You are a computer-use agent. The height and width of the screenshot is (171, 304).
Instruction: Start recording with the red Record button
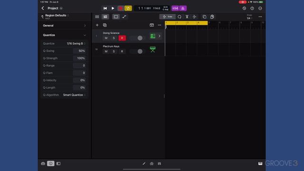pyautogui.click(x=121, y=8)
